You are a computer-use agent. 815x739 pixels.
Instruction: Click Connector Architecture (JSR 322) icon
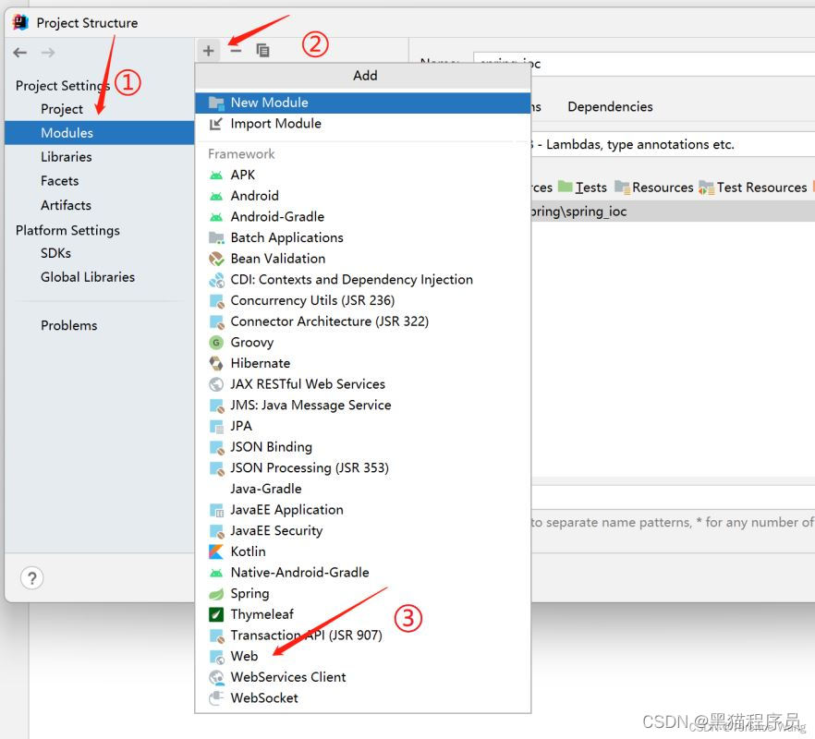tap(216, 321)
